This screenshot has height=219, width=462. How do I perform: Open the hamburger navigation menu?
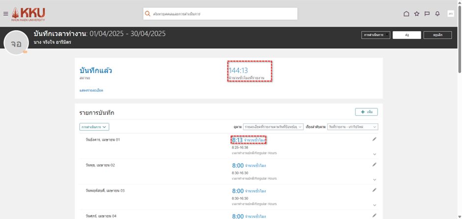click(6, 14)
